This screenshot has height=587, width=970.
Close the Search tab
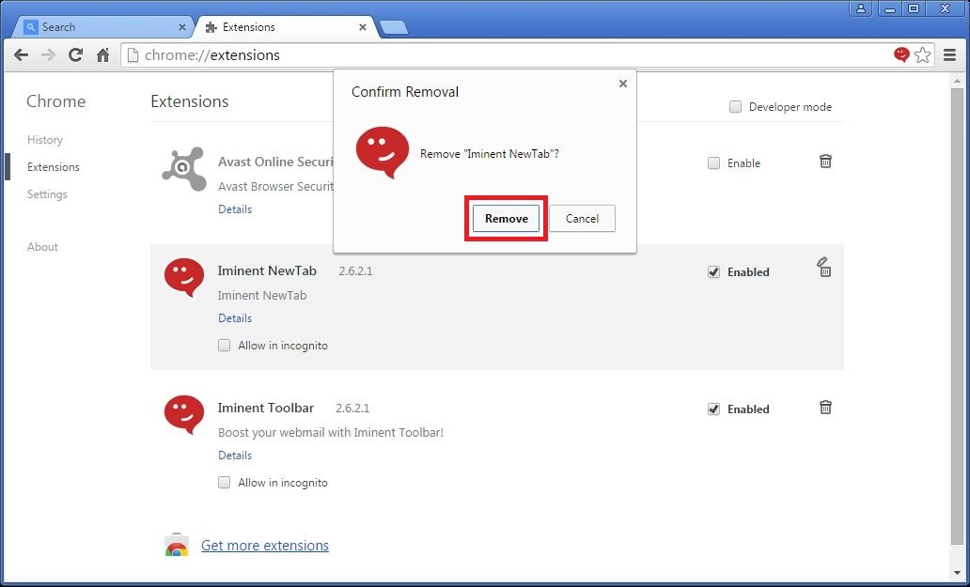pyautogui.click(x=182, y=27)
